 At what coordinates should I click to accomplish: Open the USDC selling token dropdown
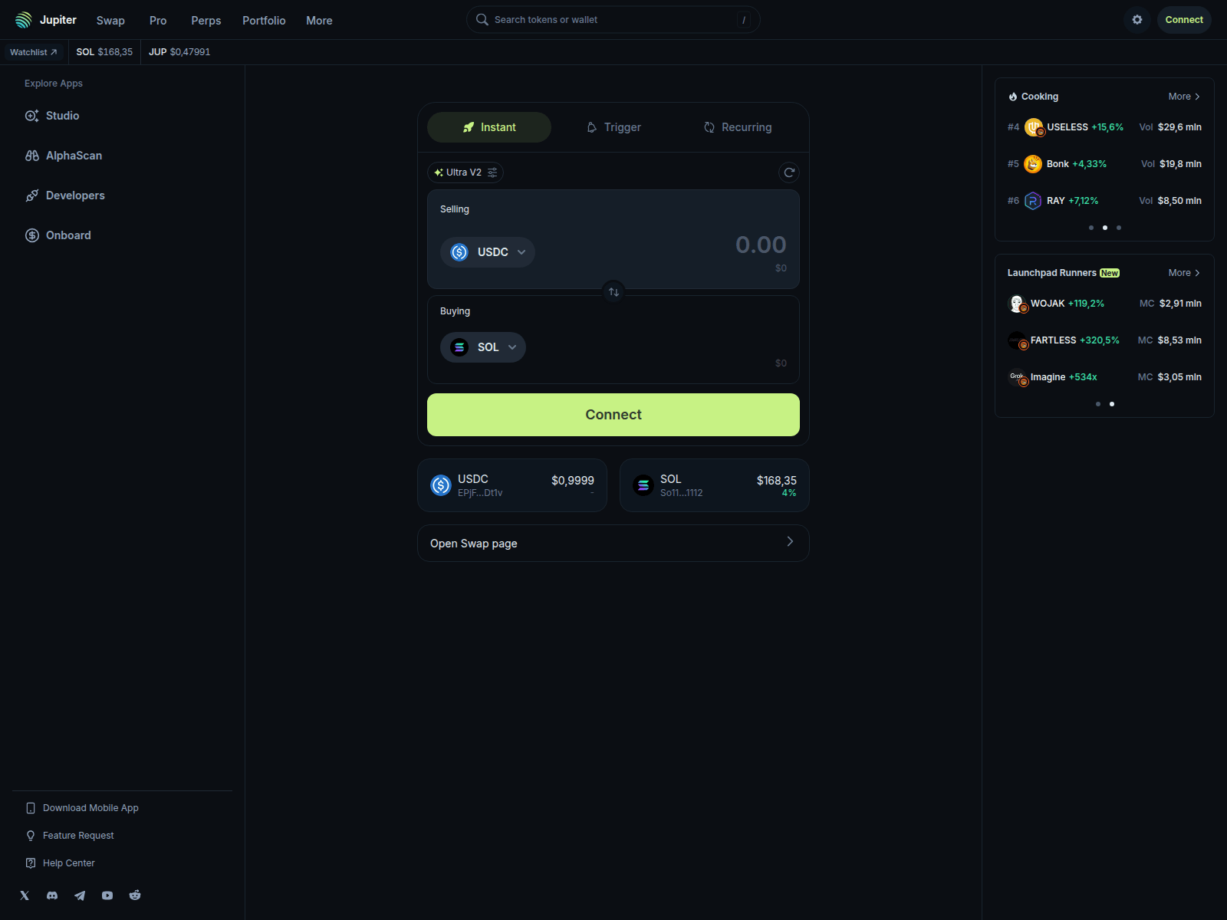click(x=488, y=252)
